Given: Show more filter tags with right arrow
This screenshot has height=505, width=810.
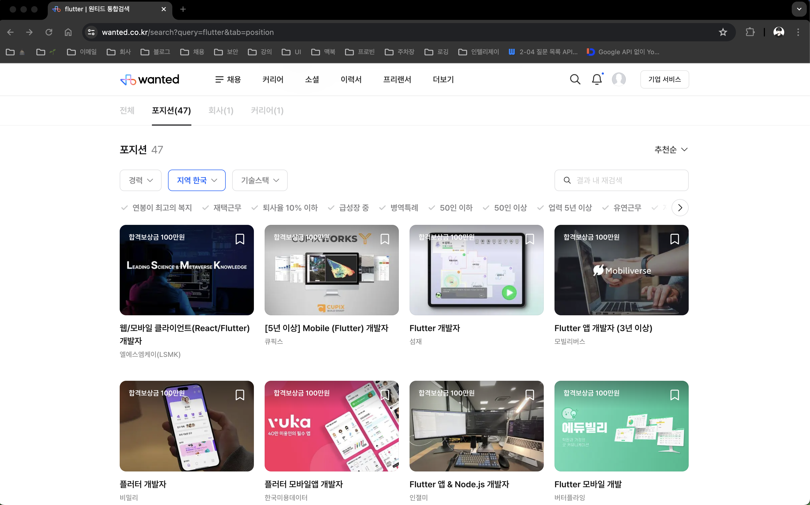Looking at the screenshot, I should coord(680,208).
